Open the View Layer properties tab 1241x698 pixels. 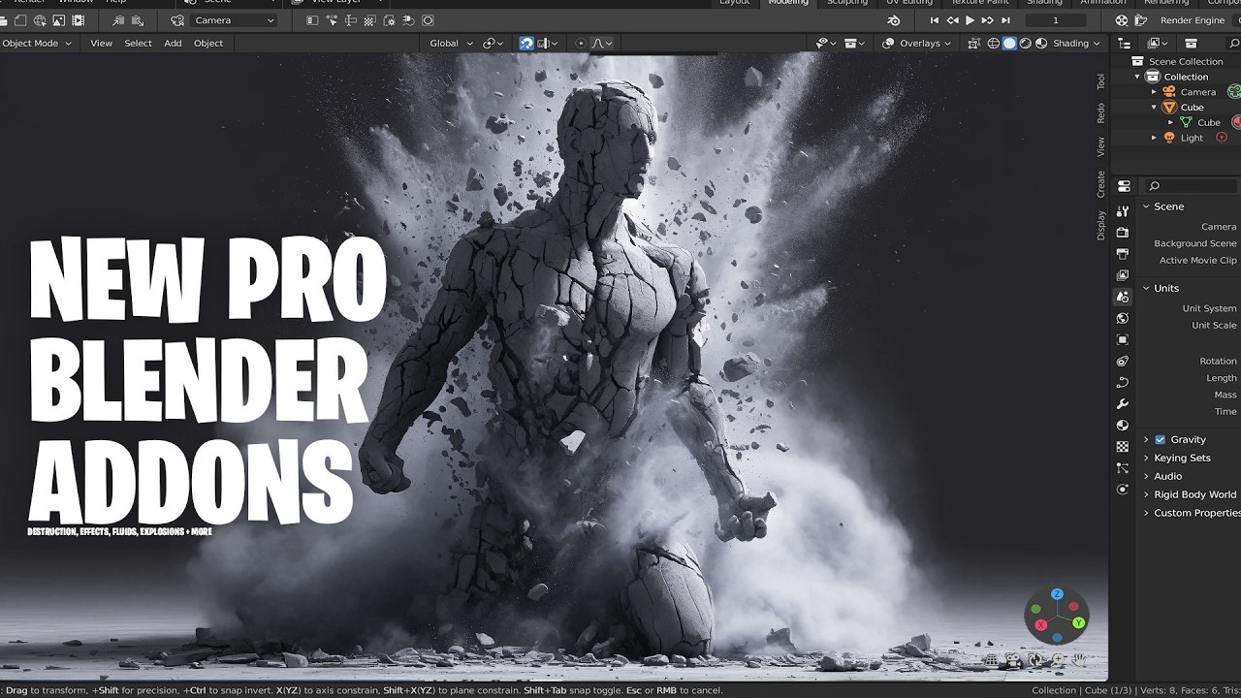pos(1123,275)
